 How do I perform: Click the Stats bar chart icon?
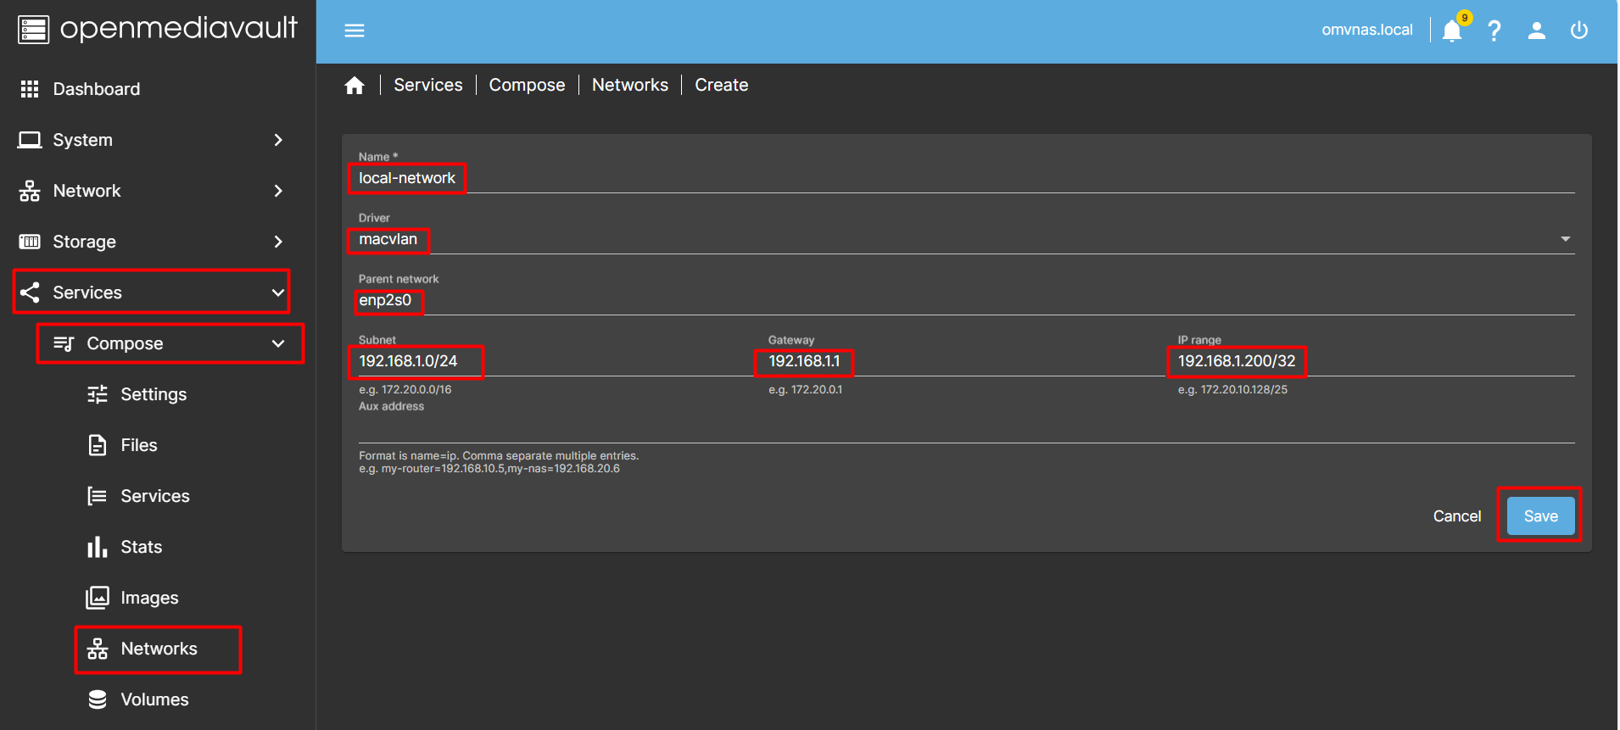98,547
